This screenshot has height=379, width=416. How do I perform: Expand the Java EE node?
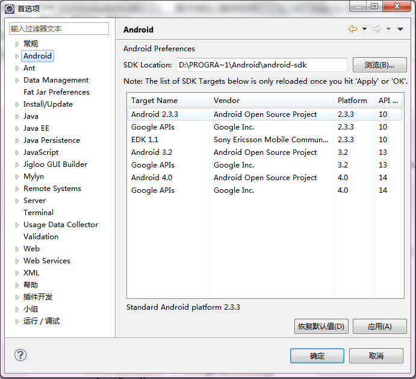tap(17, 128)
